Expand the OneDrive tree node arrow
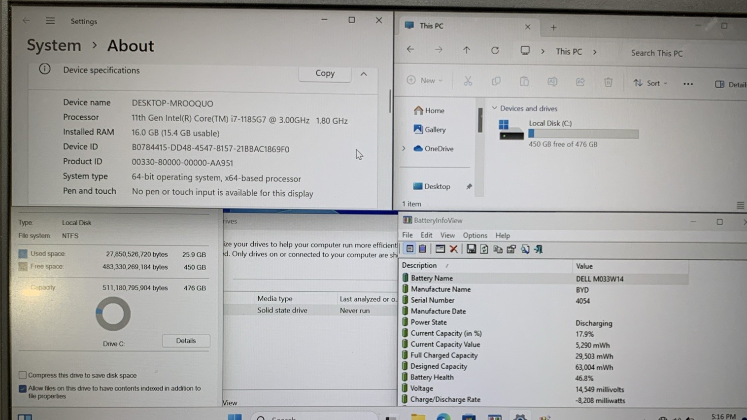This screenshot has width=747, height=420. point(404,148)
